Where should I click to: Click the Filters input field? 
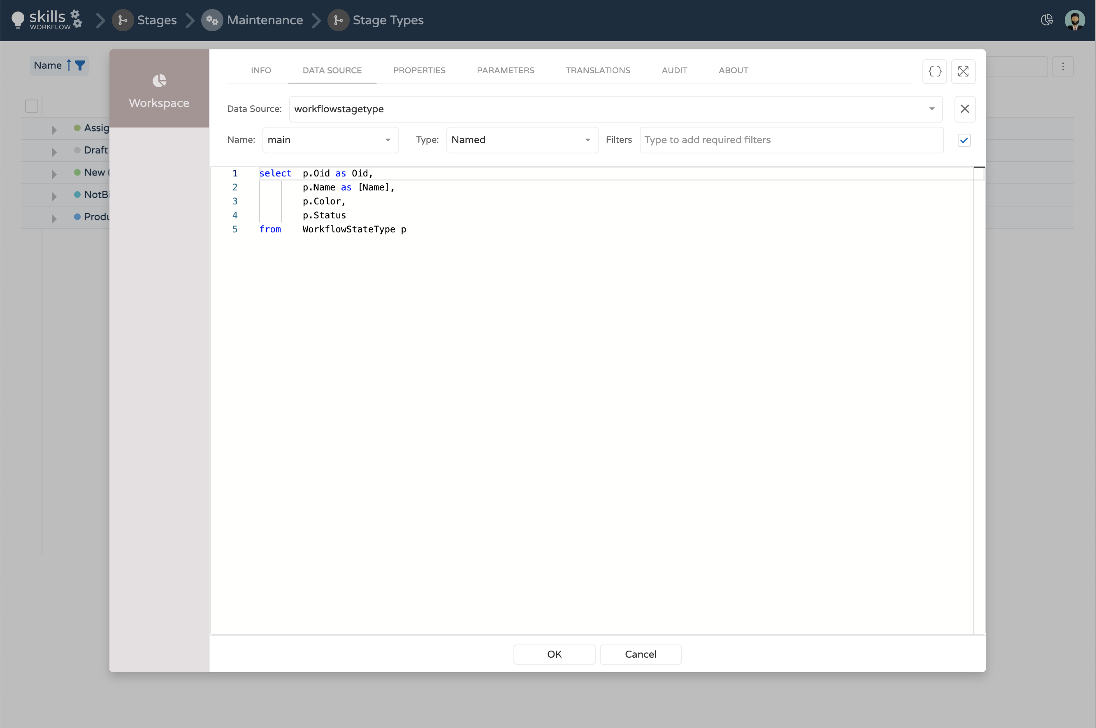(791, 140)
